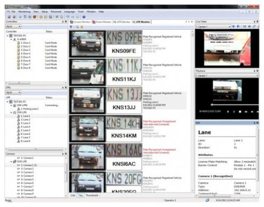Select the Tiles view tab
264x207 pixels.
coord(80,195)
